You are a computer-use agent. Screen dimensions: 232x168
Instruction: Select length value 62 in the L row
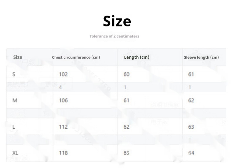(126, 127)
